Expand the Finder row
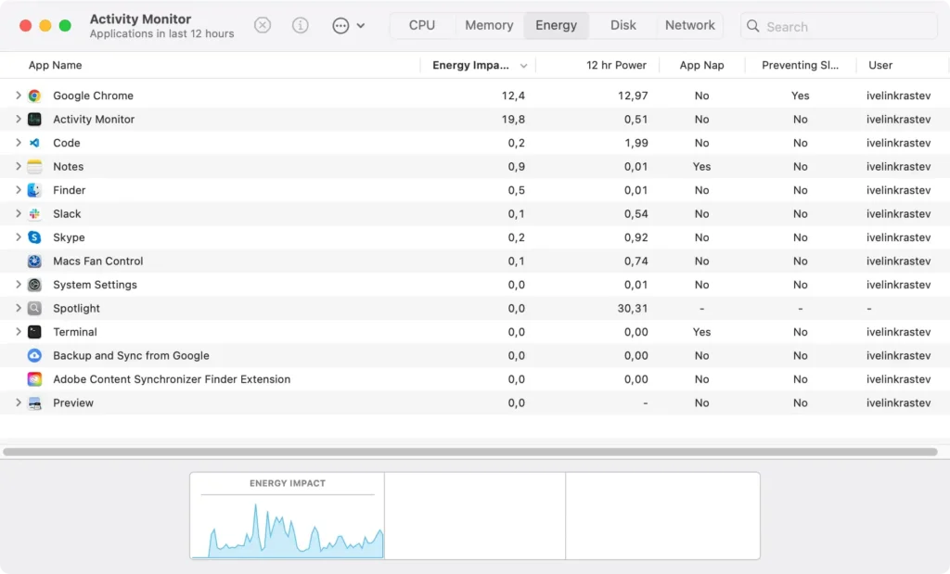 (x=19, y=189)
